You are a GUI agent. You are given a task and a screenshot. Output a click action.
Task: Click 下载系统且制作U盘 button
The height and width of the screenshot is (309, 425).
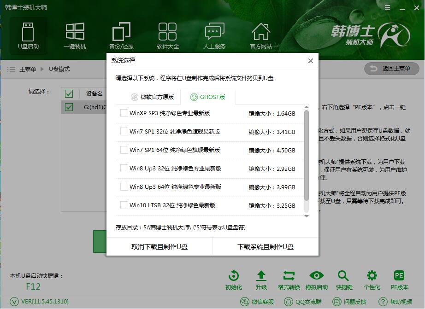tap(265, 246)
